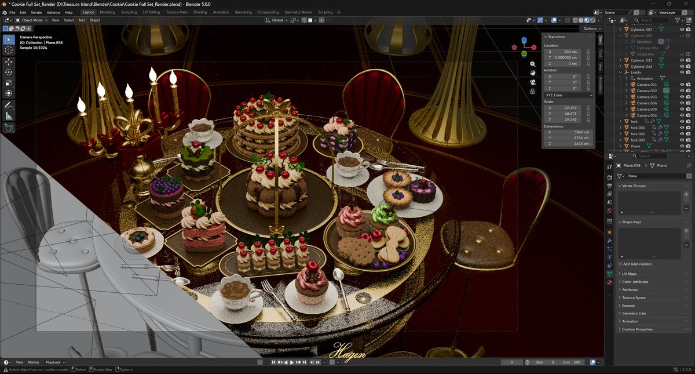Viewport: 695px width, 374px height.
Task: Click the outliner filter funnel icon
Action: click(677, 20)
